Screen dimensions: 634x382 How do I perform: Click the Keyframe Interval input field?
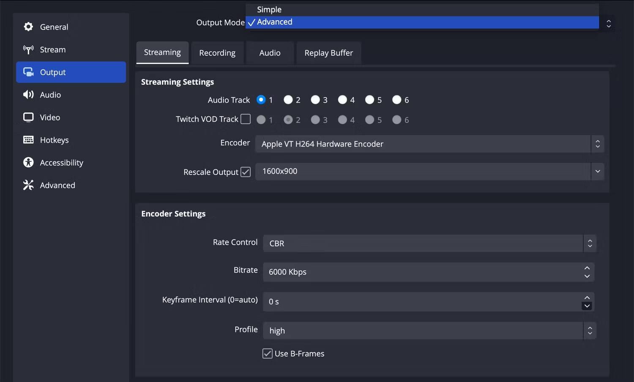coord(421,302)
